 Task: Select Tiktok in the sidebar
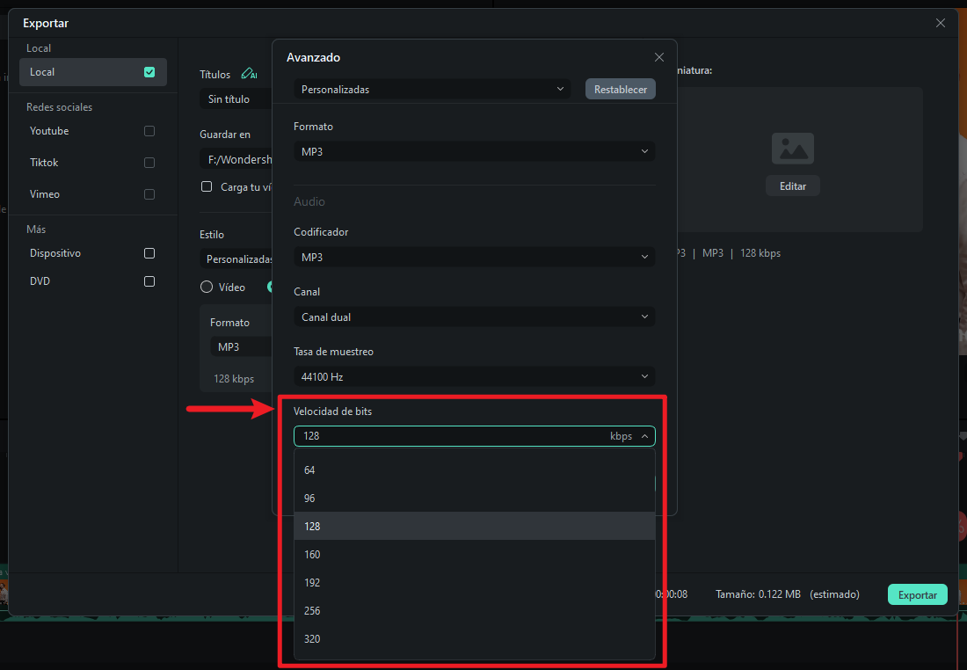[44, 163]
